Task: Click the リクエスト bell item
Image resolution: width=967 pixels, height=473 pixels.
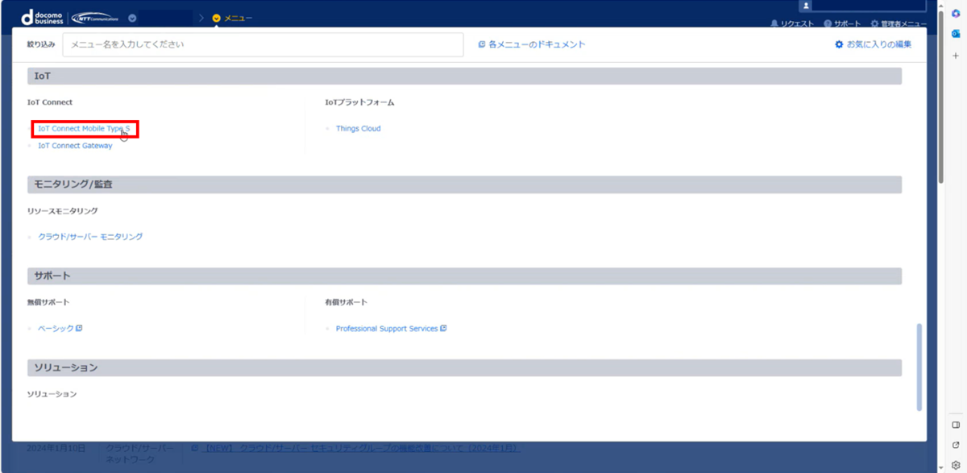Action: (792, 24)
